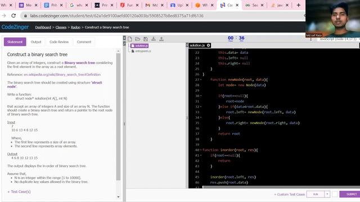This screenshot has width=360, height=202.
Task: Select solution.js in the file tree
Action: 139,46
